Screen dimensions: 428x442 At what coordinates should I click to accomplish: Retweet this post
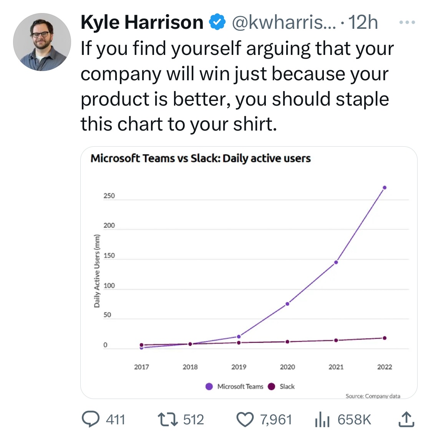tap(168, 419)
